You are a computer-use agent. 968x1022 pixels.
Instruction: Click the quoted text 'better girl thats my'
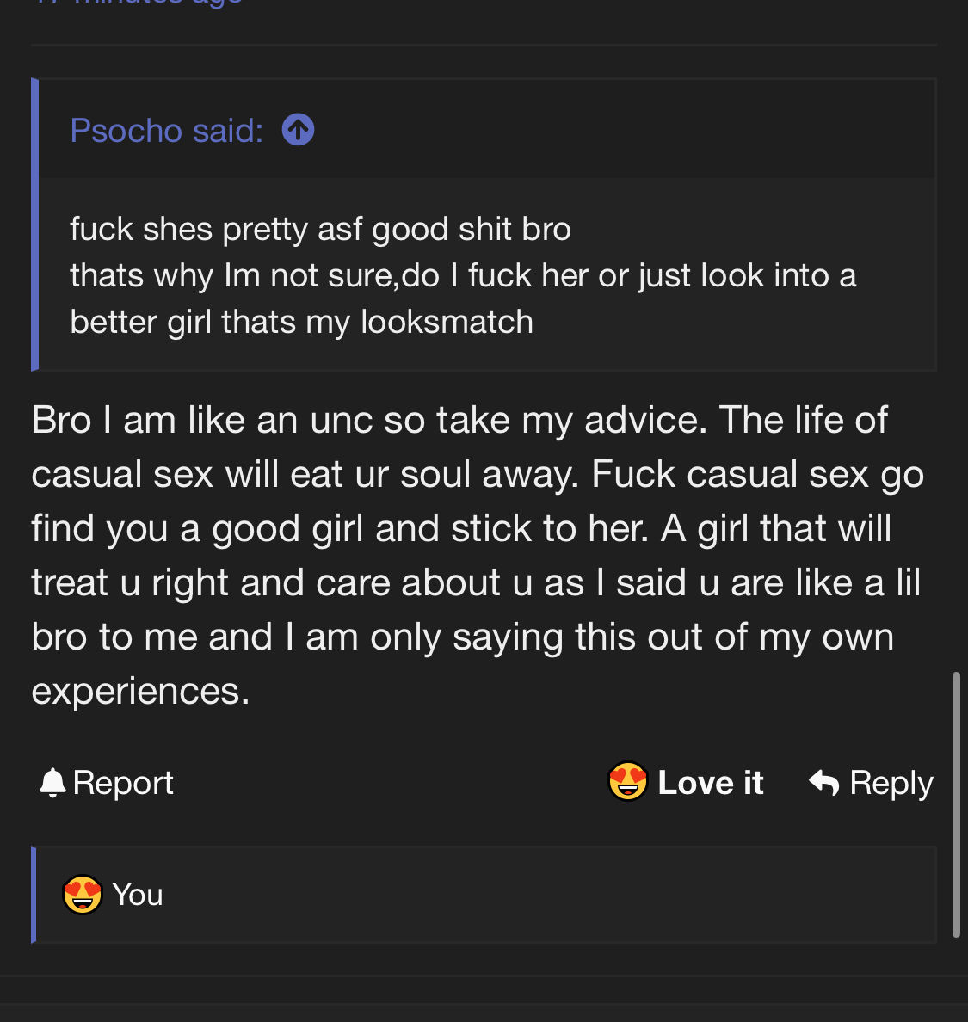point(210,322)
